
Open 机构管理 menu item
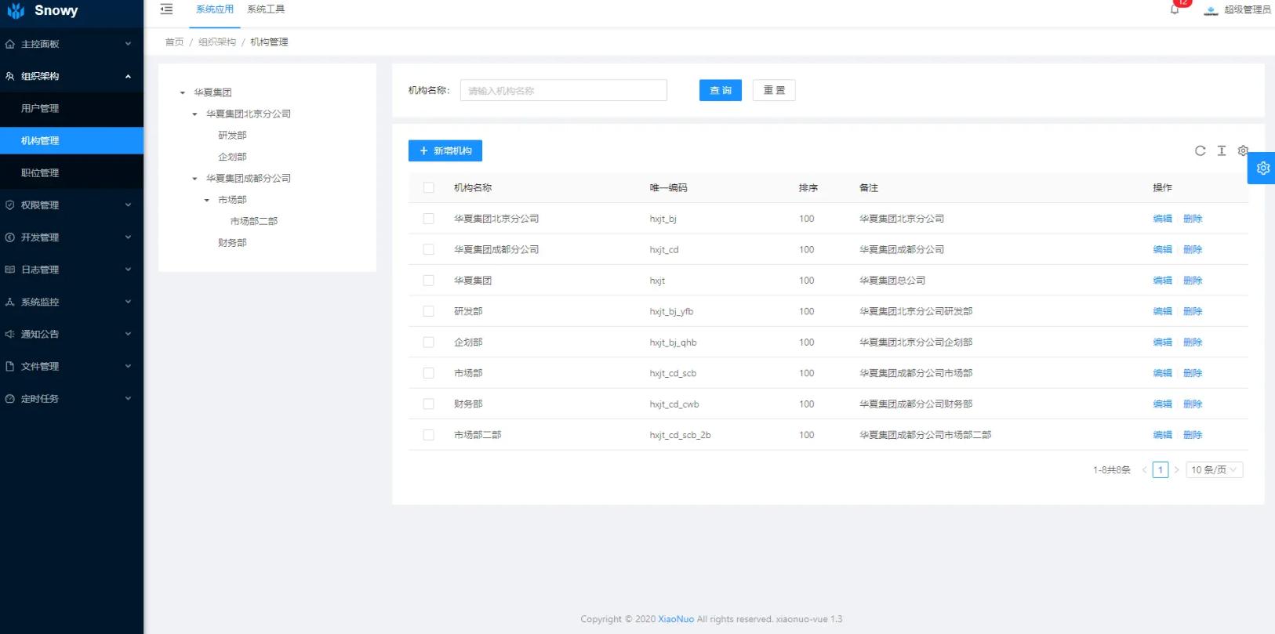coord(71,140)
